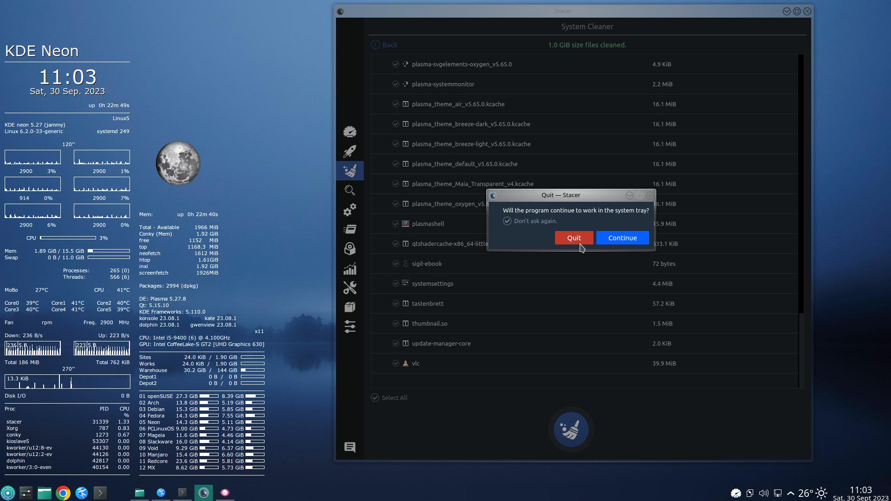Open the Dashboard speedometer sidebar icon
This screenshot has width=891, height=501.
pos(350,132)
